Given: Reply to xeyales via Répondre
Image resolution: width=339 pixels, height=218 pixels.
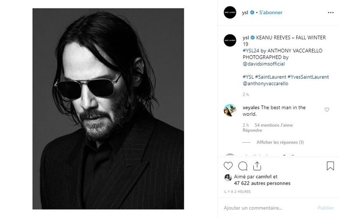Looking at the screenshot, I should point(252,130).
